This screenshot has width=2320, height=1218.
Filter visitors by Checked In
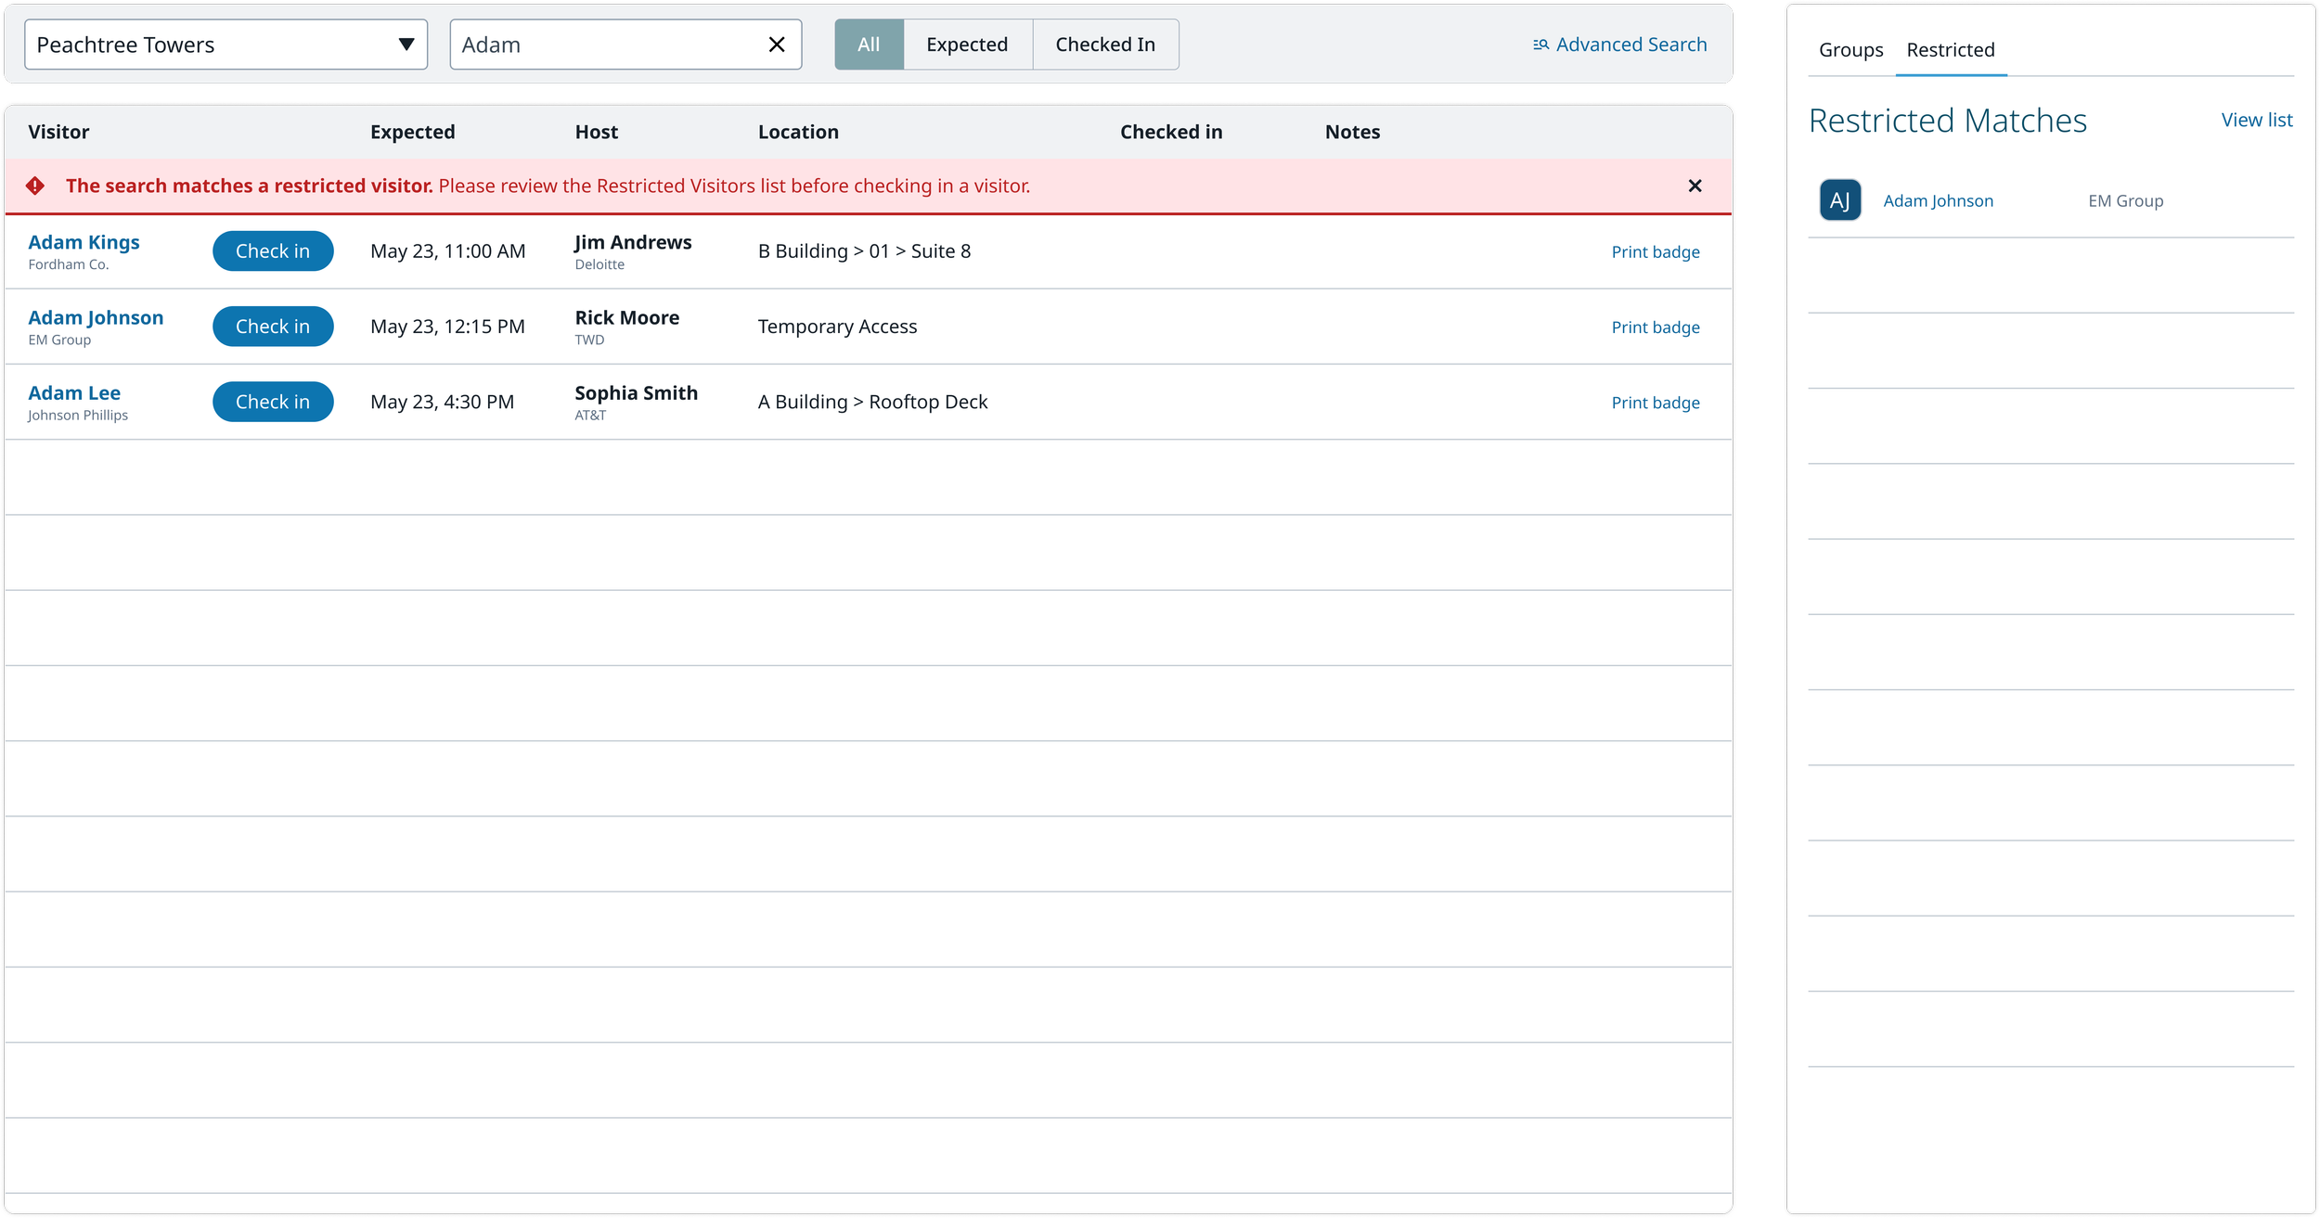tap(1104, 45)
